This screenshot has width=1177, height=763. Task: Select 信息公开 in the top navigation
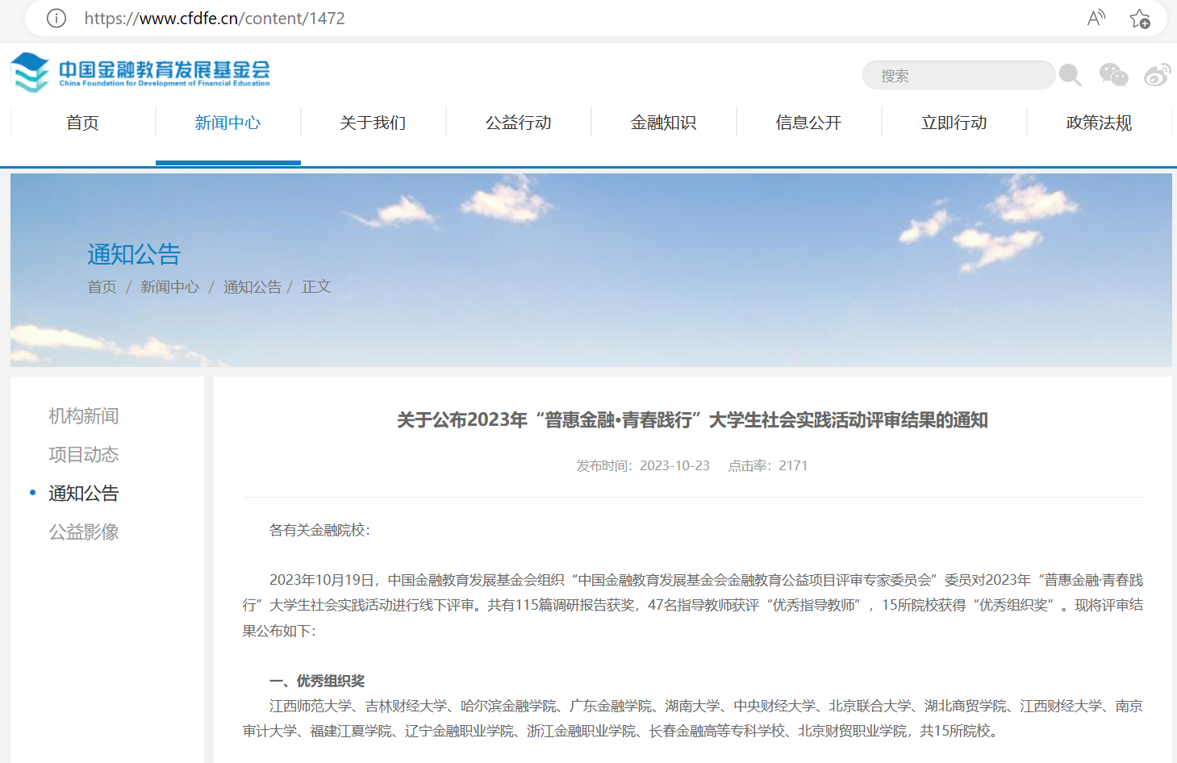pyautogui.click(x=808, y=123)
